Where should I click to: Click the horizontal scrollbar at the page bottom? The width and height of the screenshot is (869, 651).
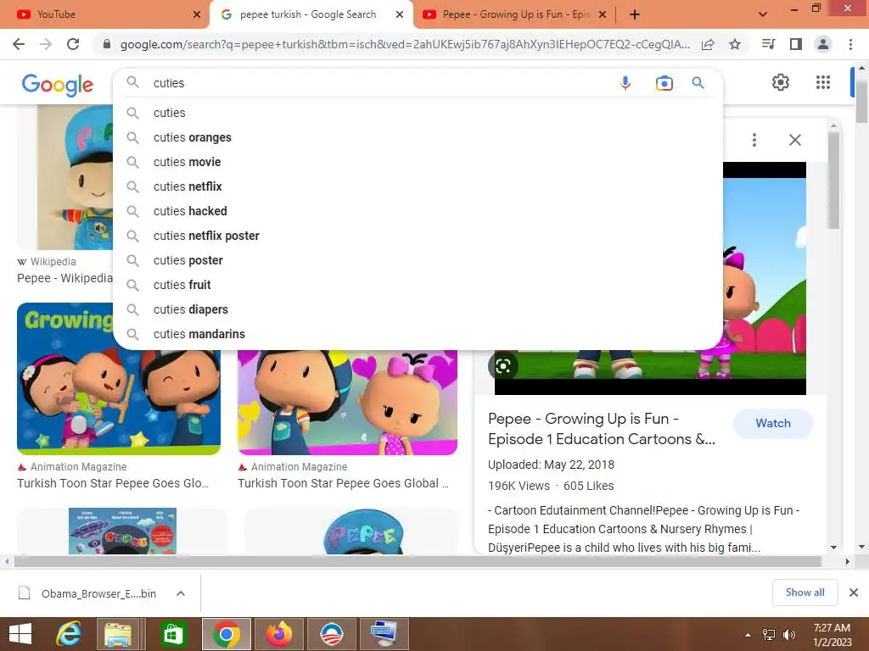[418, 561]
